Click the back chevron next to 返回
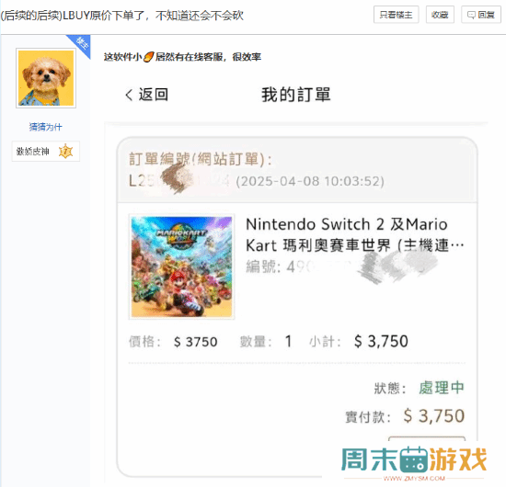The width and height of the screenshot is (506, 487). 129,95
